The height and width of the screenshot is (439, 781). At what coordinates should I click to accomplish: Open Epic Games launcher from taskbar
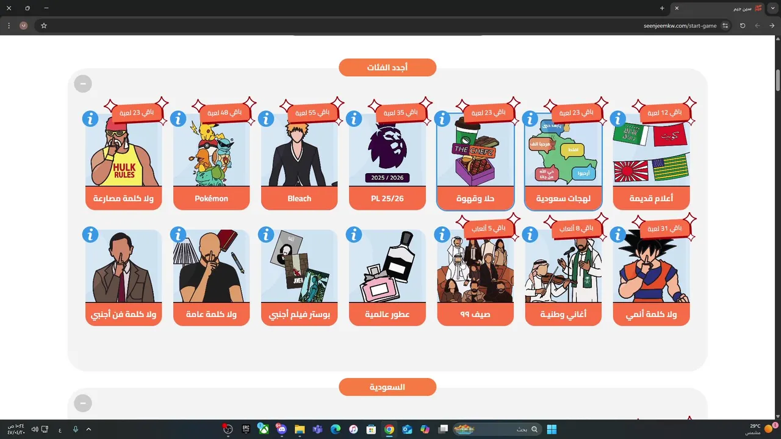coord(246,429)
